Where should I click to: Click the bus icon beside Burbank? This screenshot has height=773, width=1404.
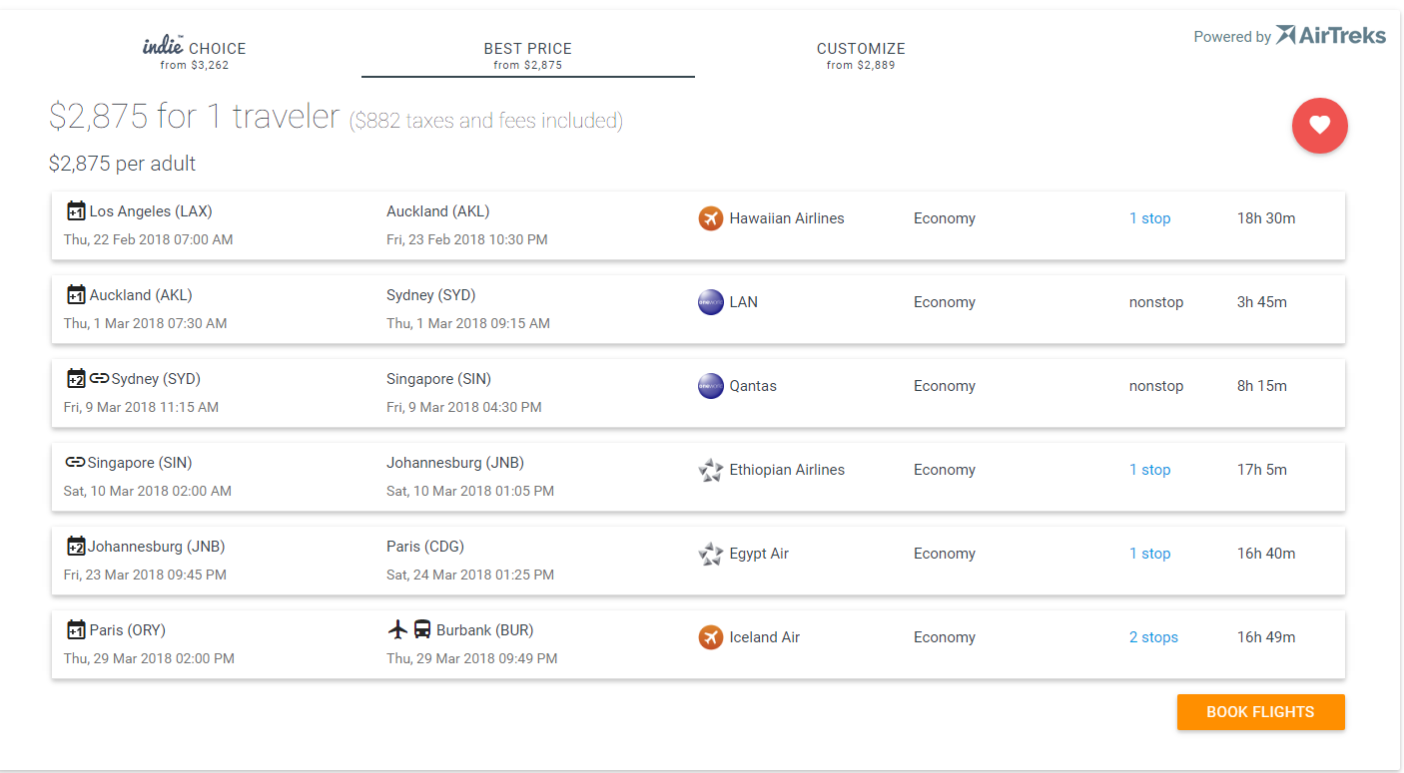(422, 630)
